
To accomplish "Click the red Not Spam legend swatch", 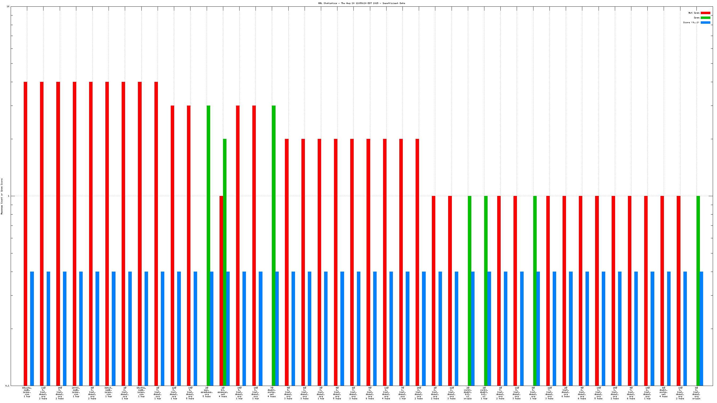I will [705, 13].
